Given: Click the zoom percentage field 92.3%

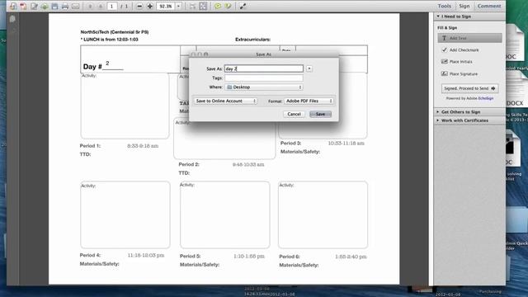Looking at the screenshot, I should 166,6.
